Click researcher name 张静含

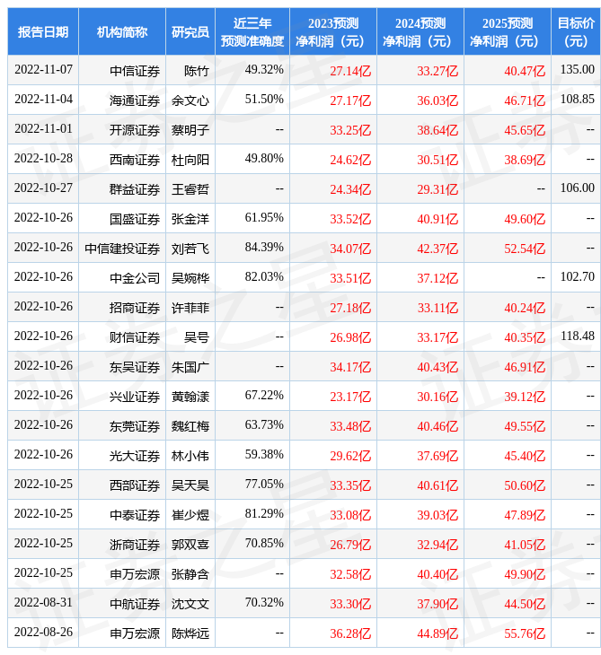(x=190, y=575)
